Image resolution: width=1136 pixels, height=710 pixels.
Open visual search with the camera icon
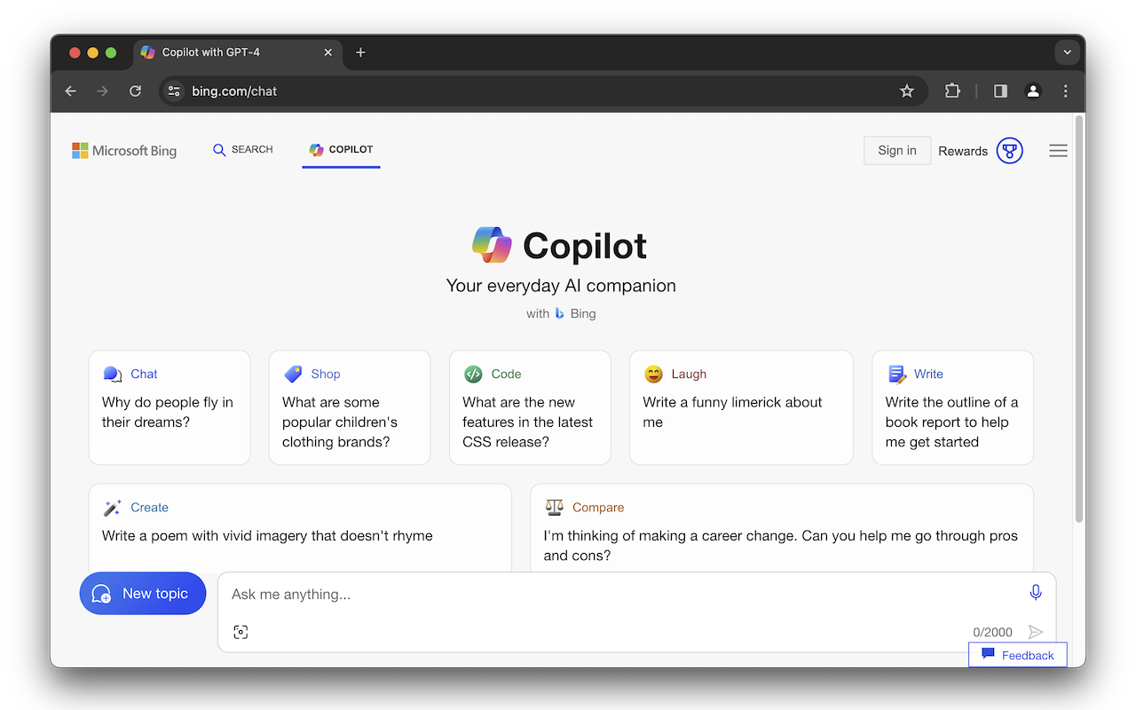[x=241, y=631]
